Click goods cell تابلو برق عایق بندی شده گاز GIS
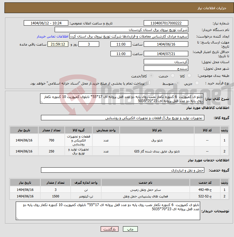This screenshot has width=234, height=237. click(x=157, y=151)
